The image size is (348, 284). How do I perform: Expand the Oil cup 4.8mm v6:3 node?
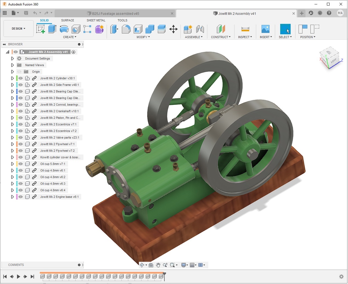[x=12, y=184]
